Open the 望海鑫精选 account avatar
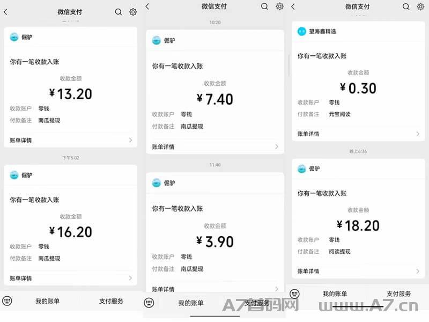Viewport: 429px width, 322px height. pyautogui.click(x=302, y=31)
